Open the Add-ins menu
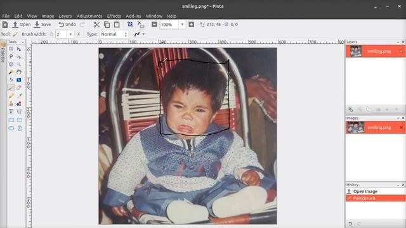Screen dimensions: 406x228 pyautogui.click(x=133, y=16)
